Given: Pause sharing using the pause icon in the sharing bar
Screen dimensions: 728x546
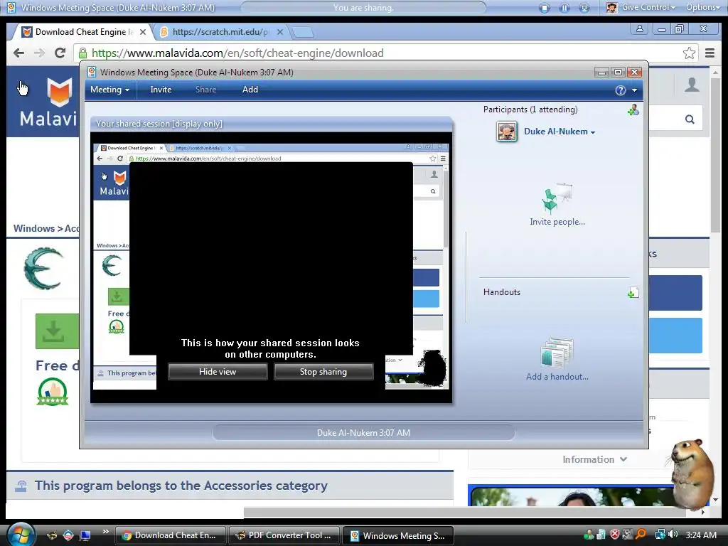Looking at the screenshot, I should pyautogui.click(x=564, y=8).
